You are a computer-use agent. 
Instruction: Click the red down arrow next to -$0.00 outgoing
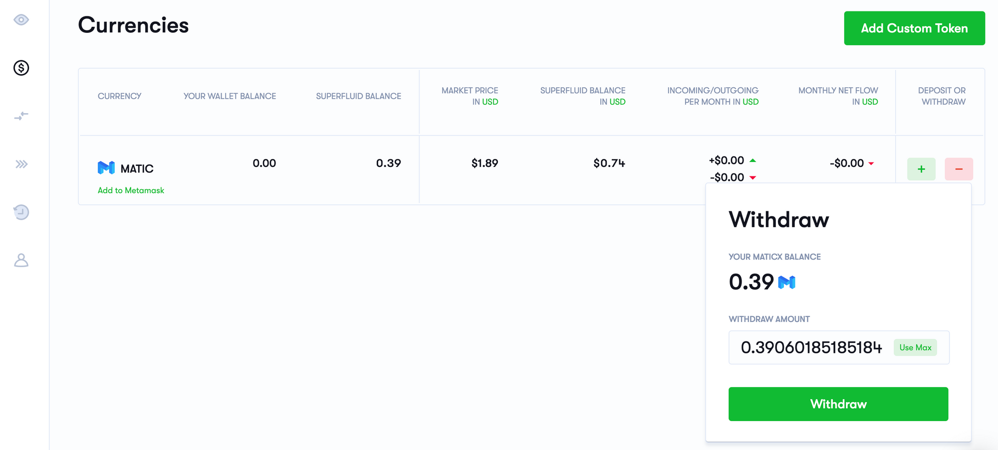click(x=753, y=177)
